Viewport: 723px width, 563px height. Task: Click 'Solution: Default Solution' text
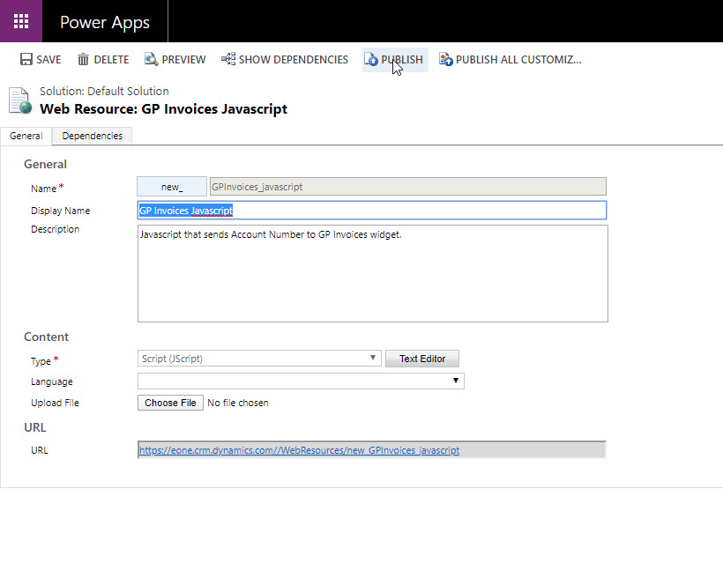click(104, 92)
